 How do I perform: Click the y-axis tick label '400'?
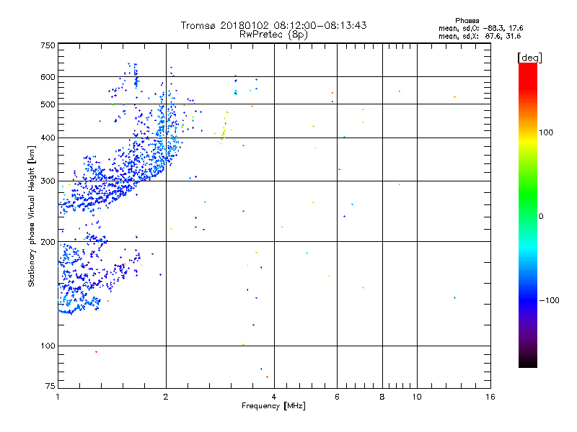[48, 138]
